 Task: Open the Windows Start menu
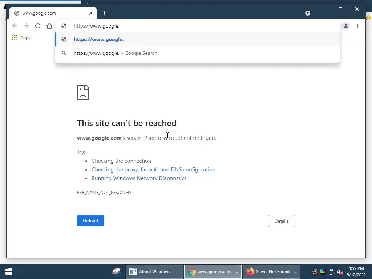(9, 272)
